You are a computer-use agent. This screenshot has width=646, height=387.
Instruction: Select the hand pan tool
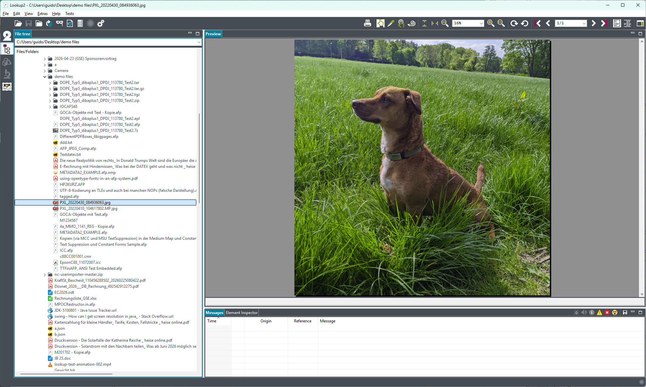(380, 23)
